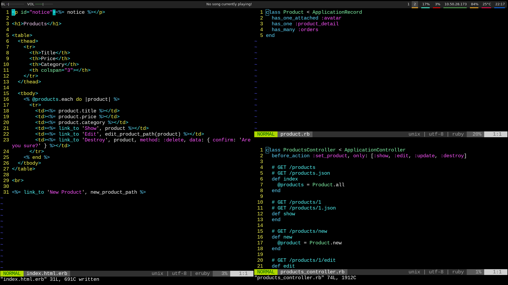This screenshot has height=285, width=508.
Task: Click the NORMAL mode indicator for index.html.erb
Action: coord(12,273)
